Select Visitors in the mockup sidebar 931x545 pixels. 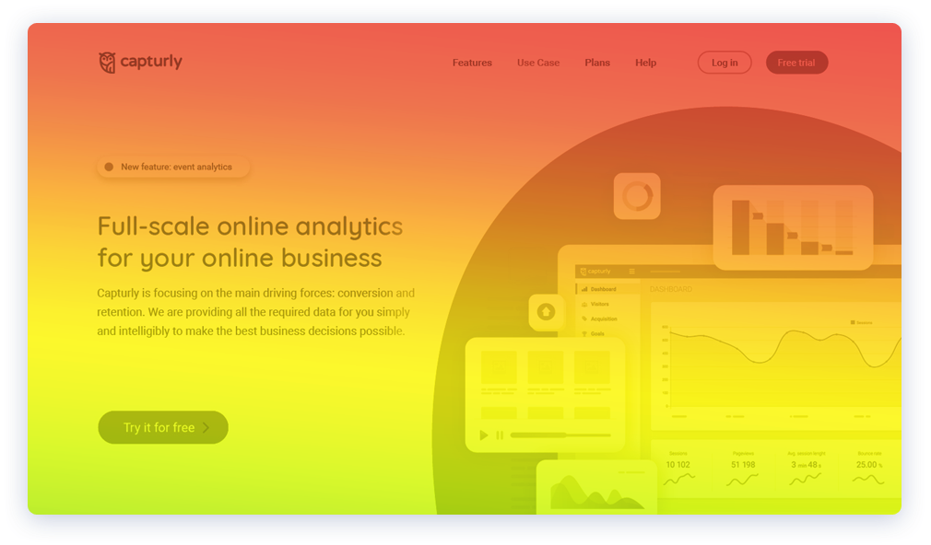tap(599, 304)
